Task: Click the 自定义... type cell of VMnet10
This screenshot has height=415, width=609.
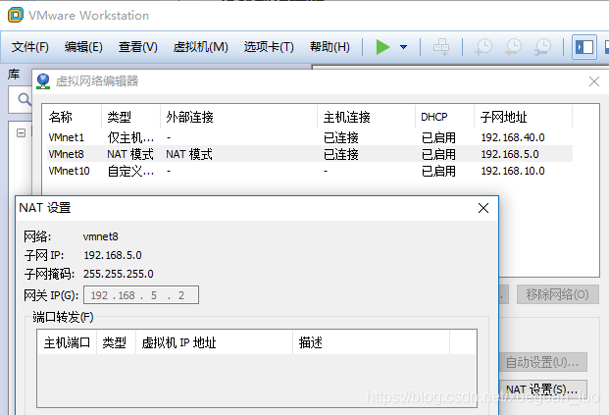Action: click(130, 171)
